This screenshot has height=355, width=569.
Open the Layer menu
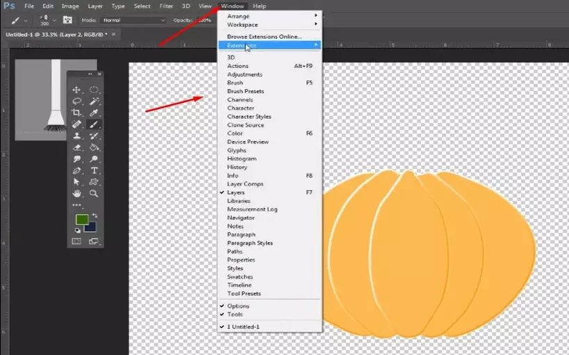[x=95, y=6]
